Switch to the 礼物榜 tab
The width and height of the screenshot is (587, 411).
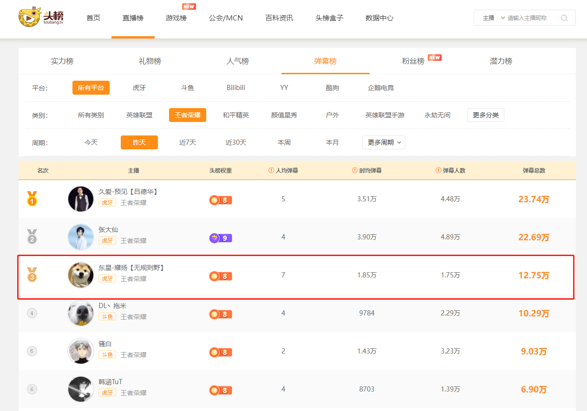[150, 61]
